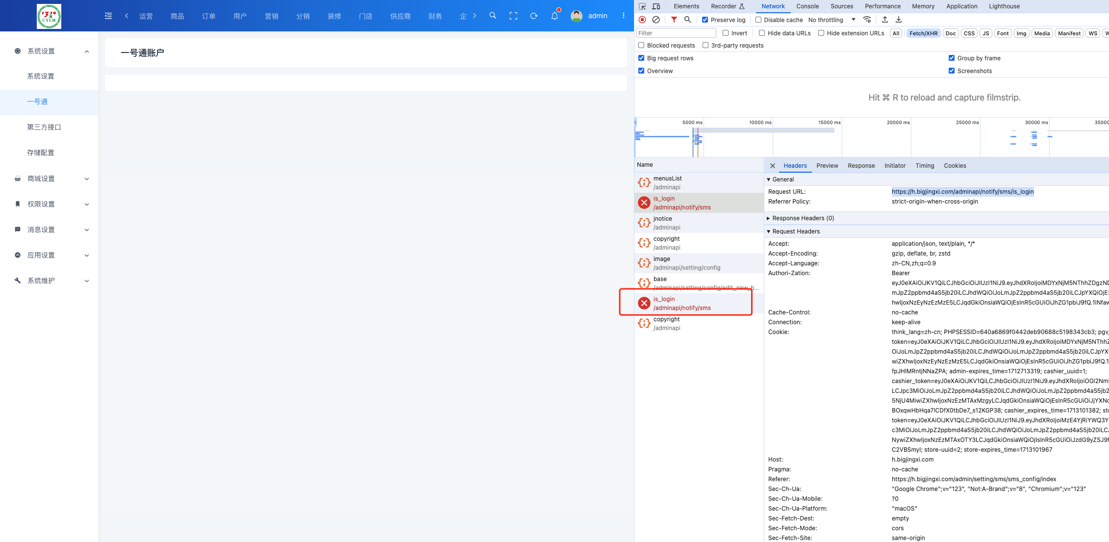Screen dimensions: 1109x542
Task: Uncheck Group by frame
Action: coord(952,58)
